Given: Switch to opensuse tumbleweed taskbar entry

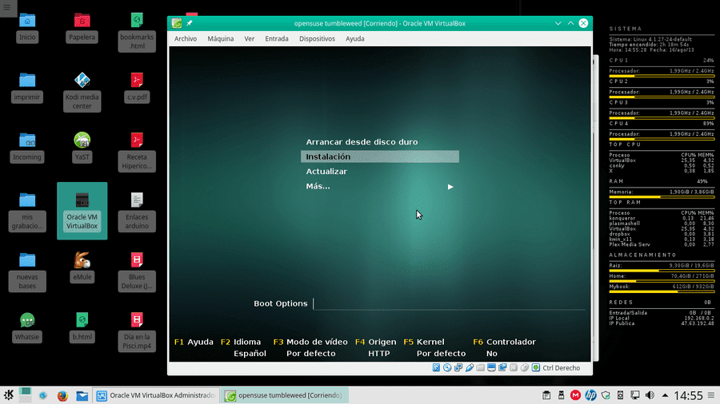Looking at the screenshot, I should click(285, 395).
